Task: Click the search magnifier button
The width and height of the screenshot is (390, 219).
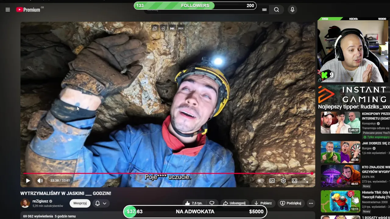Action: [276, 10]
